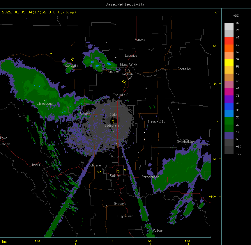This screenshot has width=251, height=245.
Task: Click the -100 tick on the vertical axis
Action: [213, 196]
